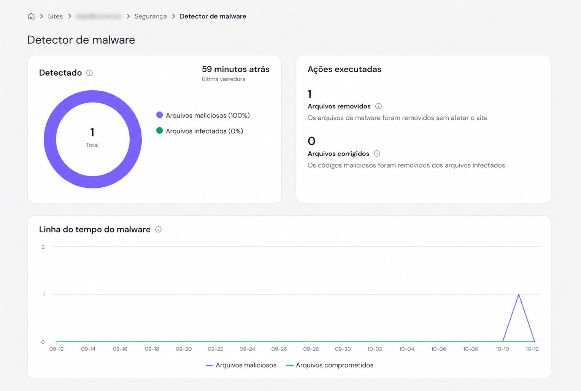Open Sites breadcrumb link
Viewport: 581px width, 391px height.
(x=55, y=16)
